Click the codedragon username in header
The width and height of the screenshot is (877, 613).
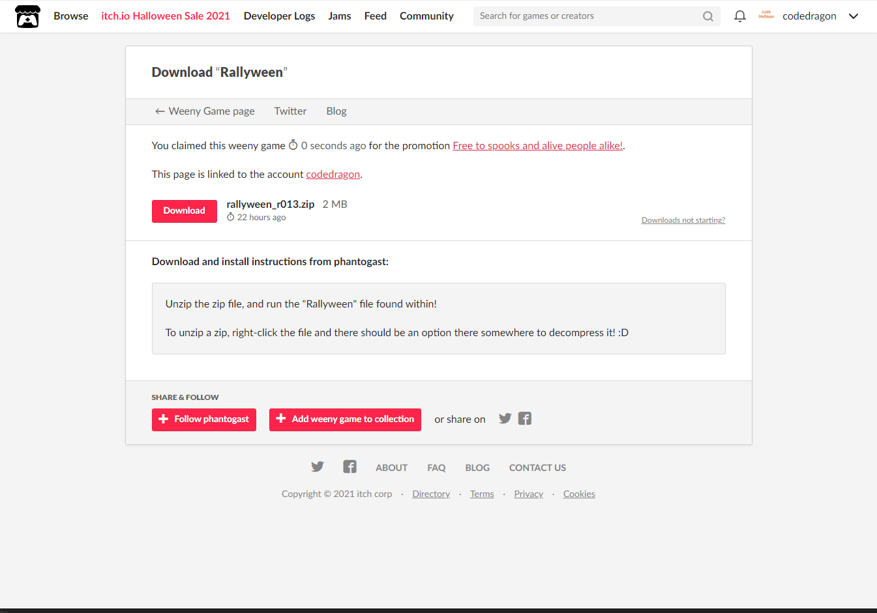(809, 16)
